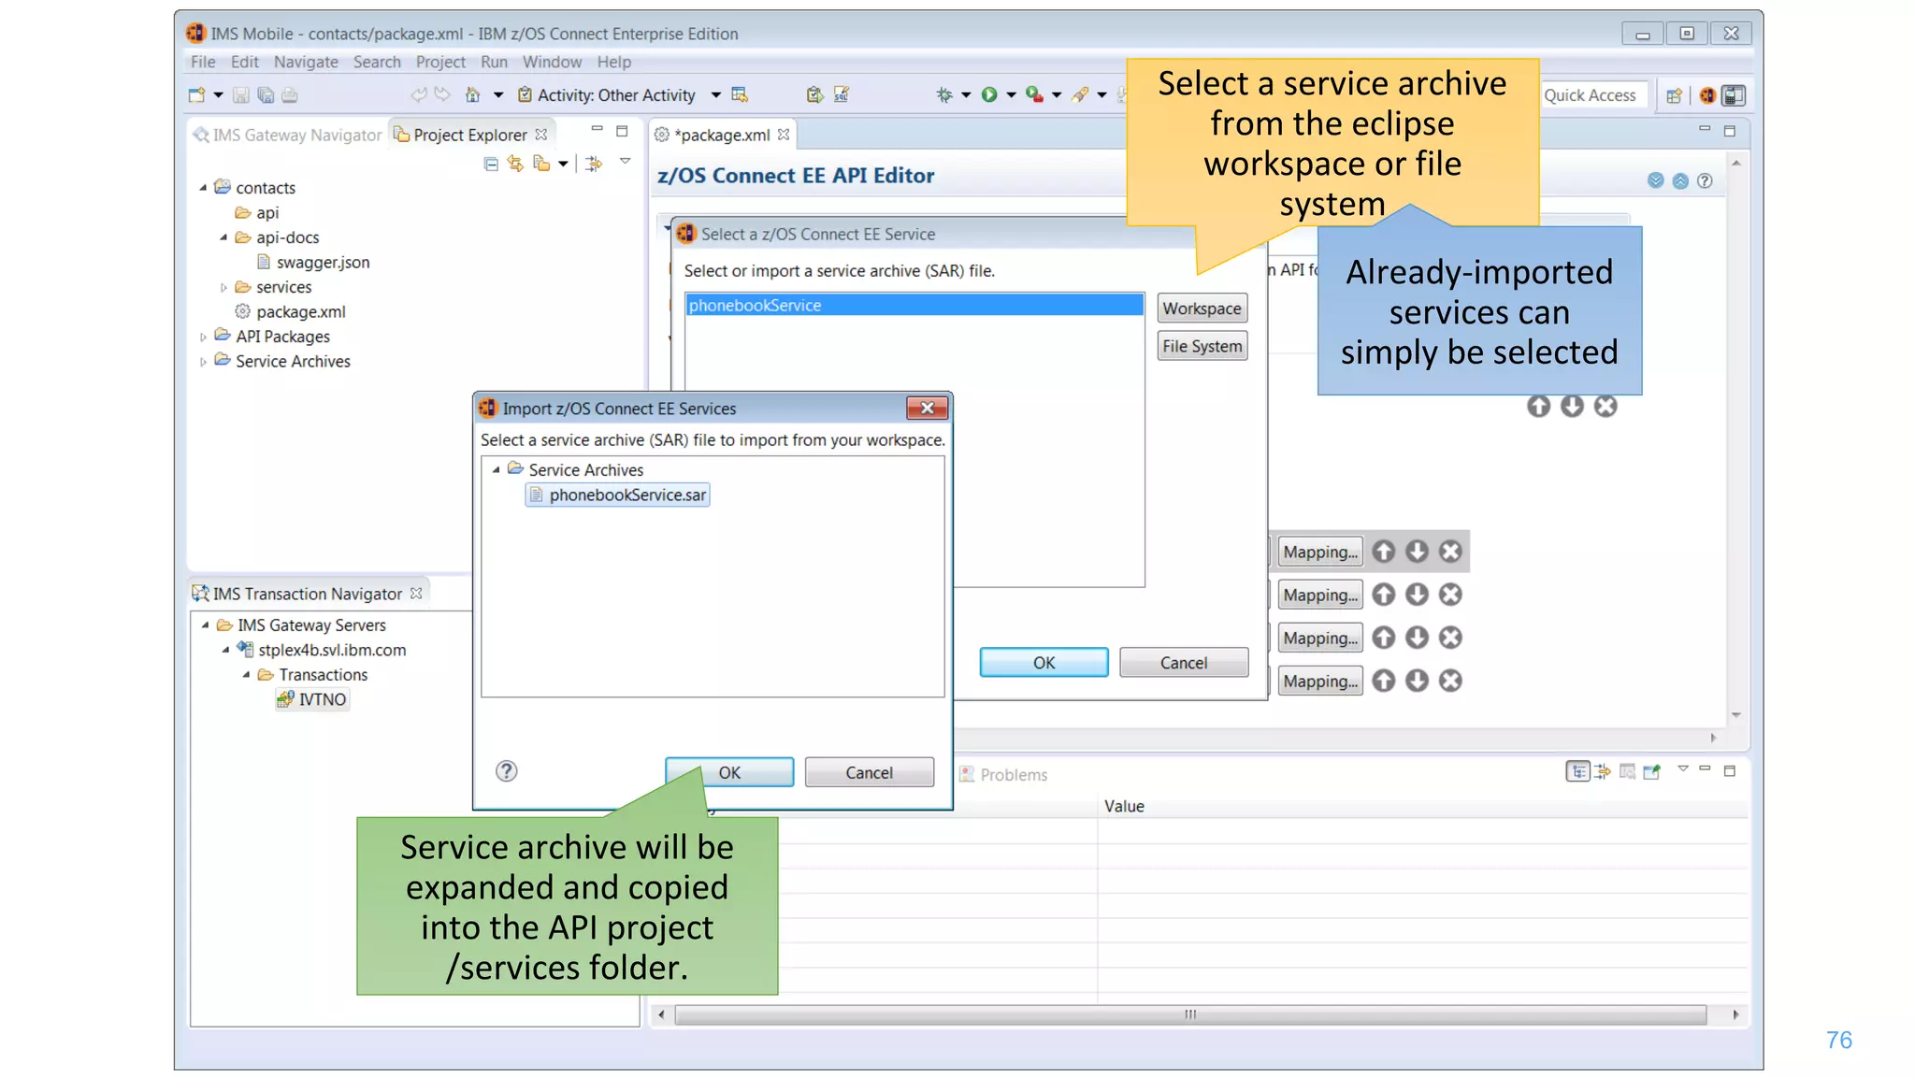Viewport: 1915px width, 1077px height.
Task: Select the IVTNO transaction
Action: point(313,699)
